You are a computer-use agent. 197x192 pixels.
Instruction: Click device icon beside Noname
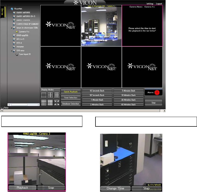point(14,47)
